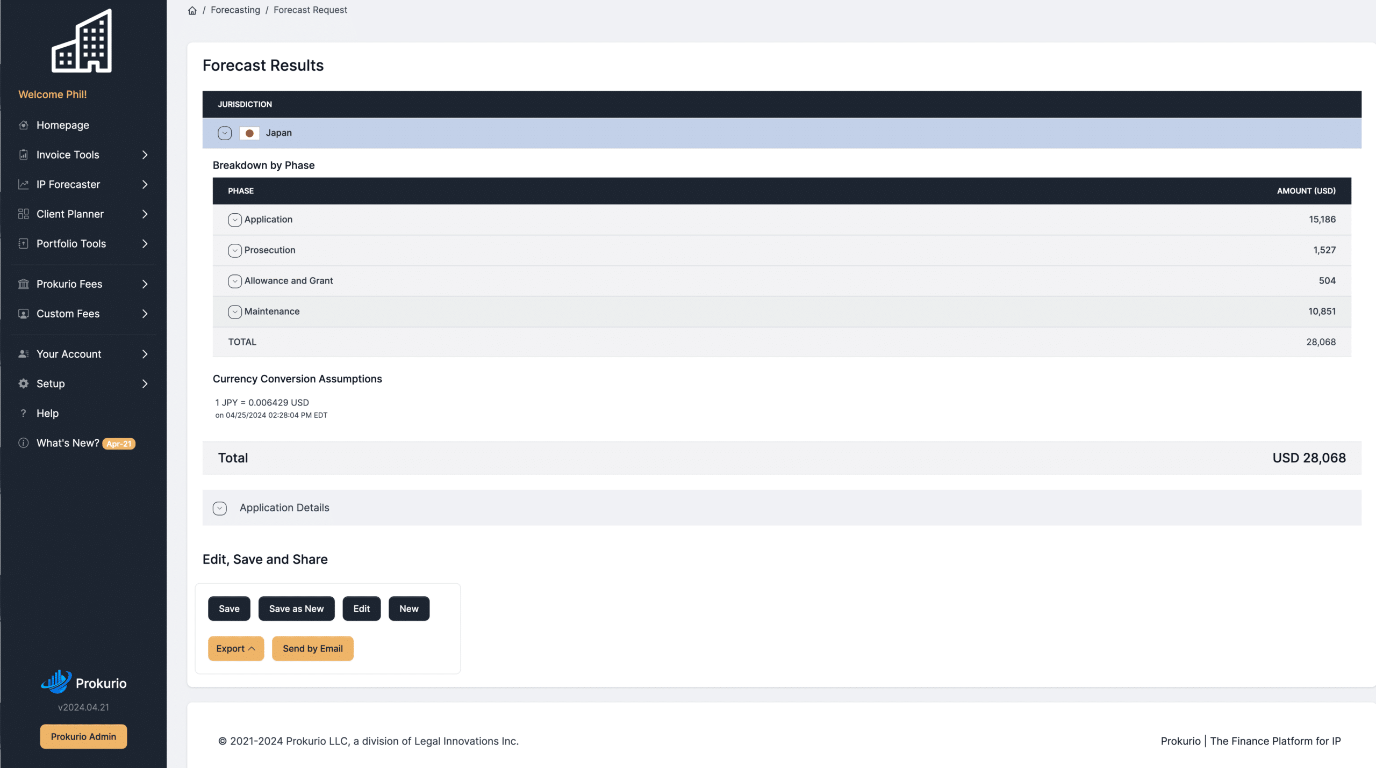Click the Prokurio logo at sidebar bottom

click(x=83, y=682)
